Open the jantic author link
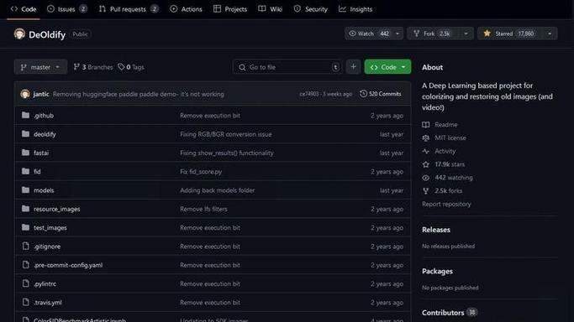 pyautogui.click(x=41, y=94)
